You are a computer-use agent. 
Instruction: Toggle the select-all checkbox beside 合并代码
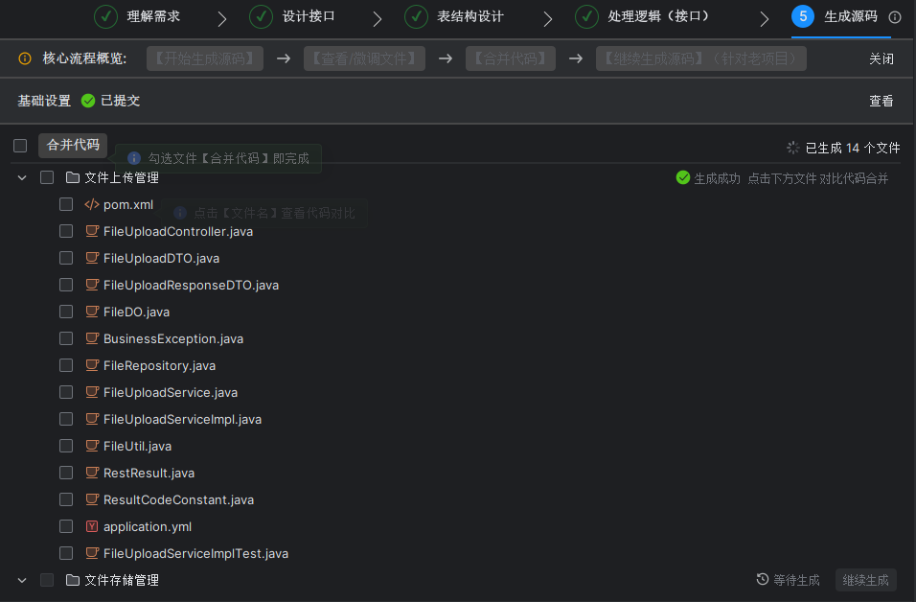point(20,146)
